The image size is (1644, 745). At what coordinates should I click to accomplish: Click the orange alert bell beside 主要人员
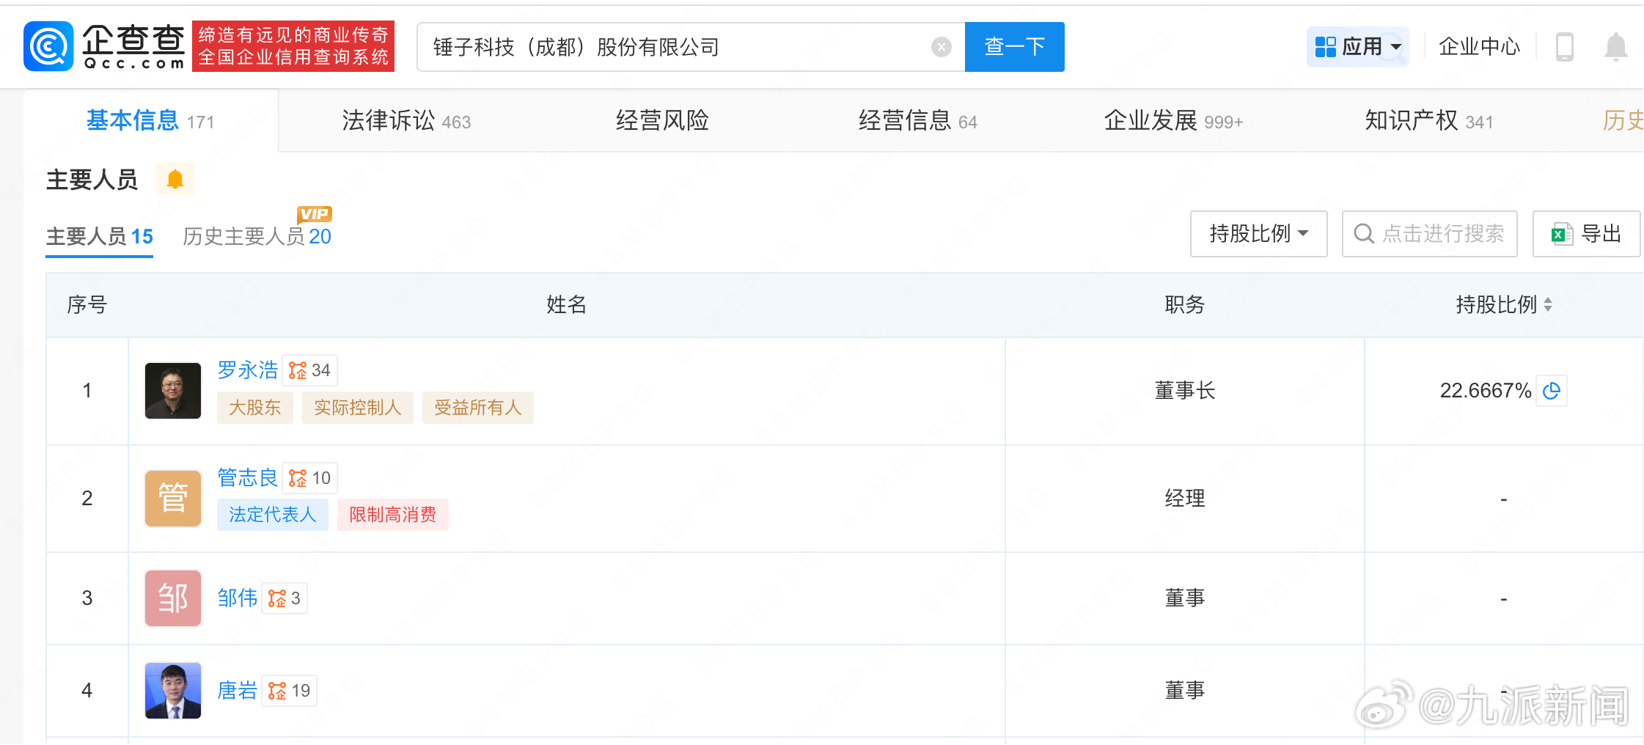point(175,179)
